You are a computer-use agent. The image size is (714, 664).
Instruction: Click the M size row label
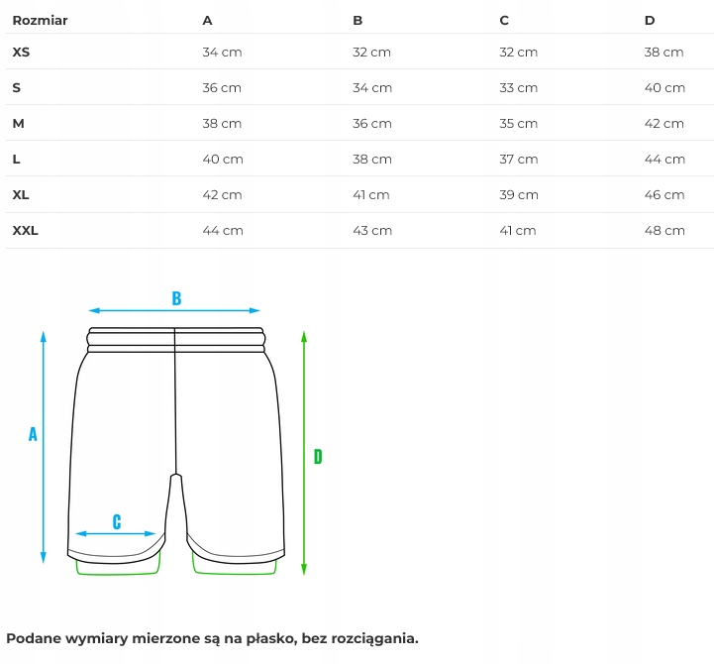(x=18, y=123)
